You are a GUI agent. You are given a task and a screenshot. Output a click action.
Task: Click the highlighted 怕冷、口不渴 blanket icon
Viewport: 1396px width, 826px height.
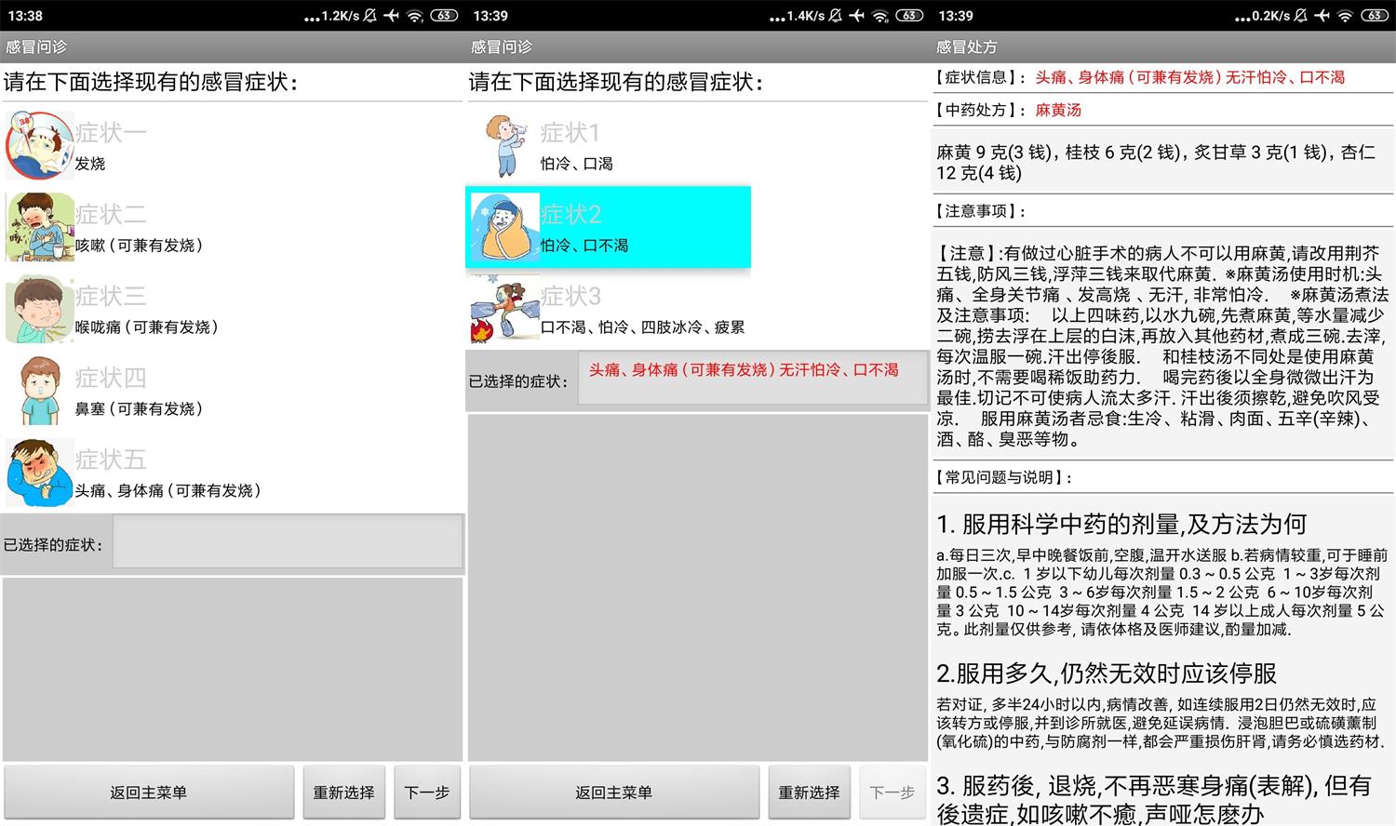(504, 228)
